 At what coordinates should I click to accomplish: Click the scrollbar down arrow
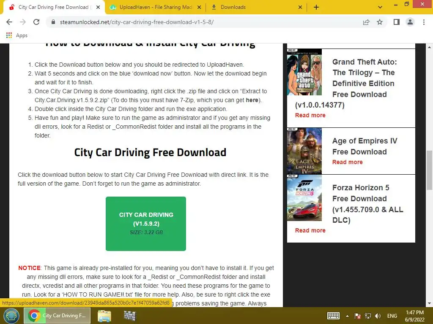coord(429,303)
